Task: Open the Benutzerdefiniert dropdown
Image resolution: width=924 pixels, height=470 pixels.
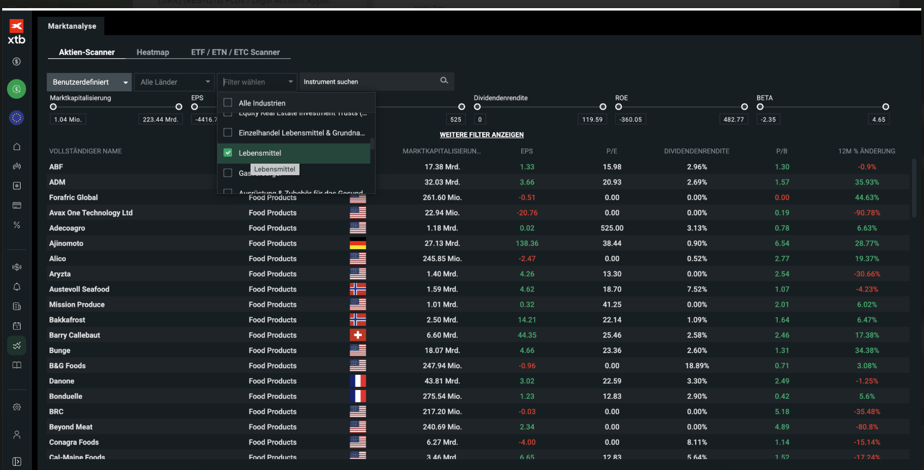Action: [x=89, y=82]
